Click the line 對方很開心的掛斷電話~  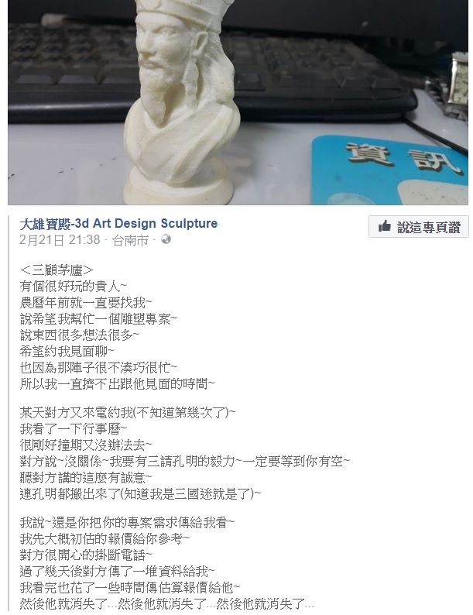click(86, 555)
